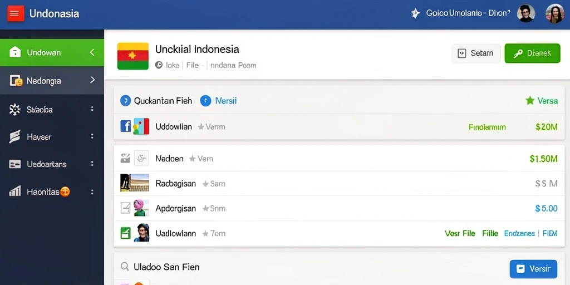
Task: Click the clock icon beside Ioke
Action: 159,65
